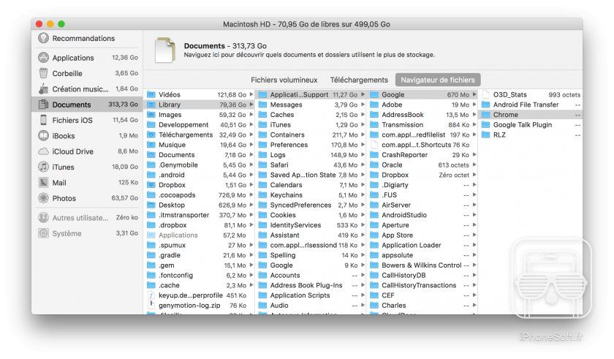Click the Chrome folder icon

coord(486,115)
